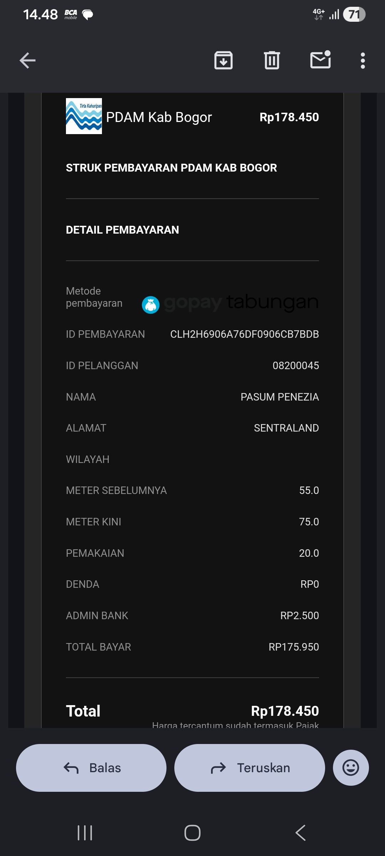Tap the PDAM Kab Bogor heading
The height and width of the screenshot is (856, 385).
pyautogui.click(x=159, y=117)
